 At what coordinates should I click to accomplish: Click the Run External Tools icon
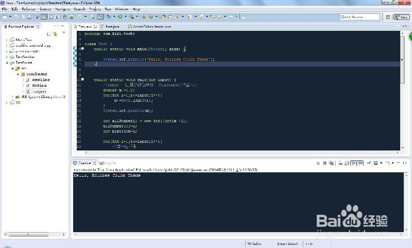click(131, 17)
